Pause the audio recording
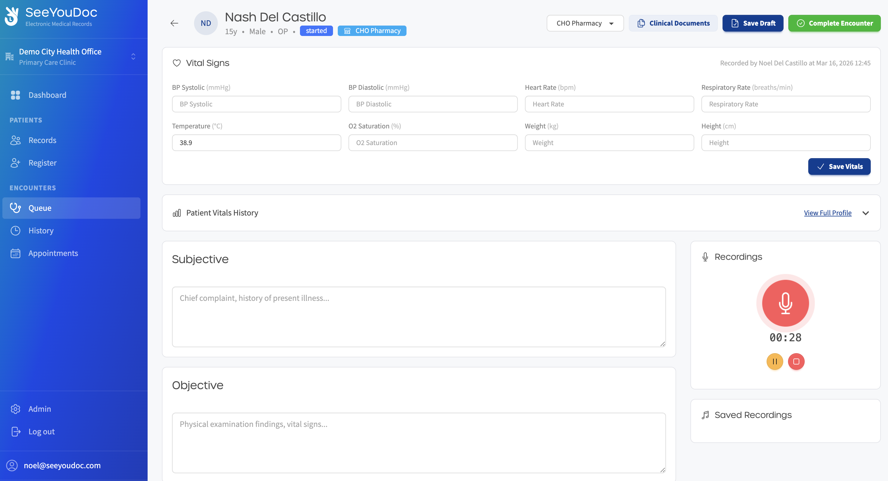 click(x=774, y=361)
